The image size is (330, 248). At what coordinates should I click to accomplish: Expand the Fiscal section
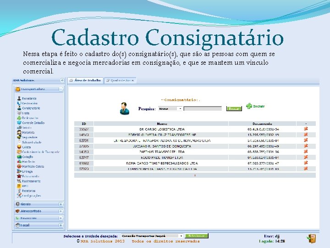coord(60,225)
